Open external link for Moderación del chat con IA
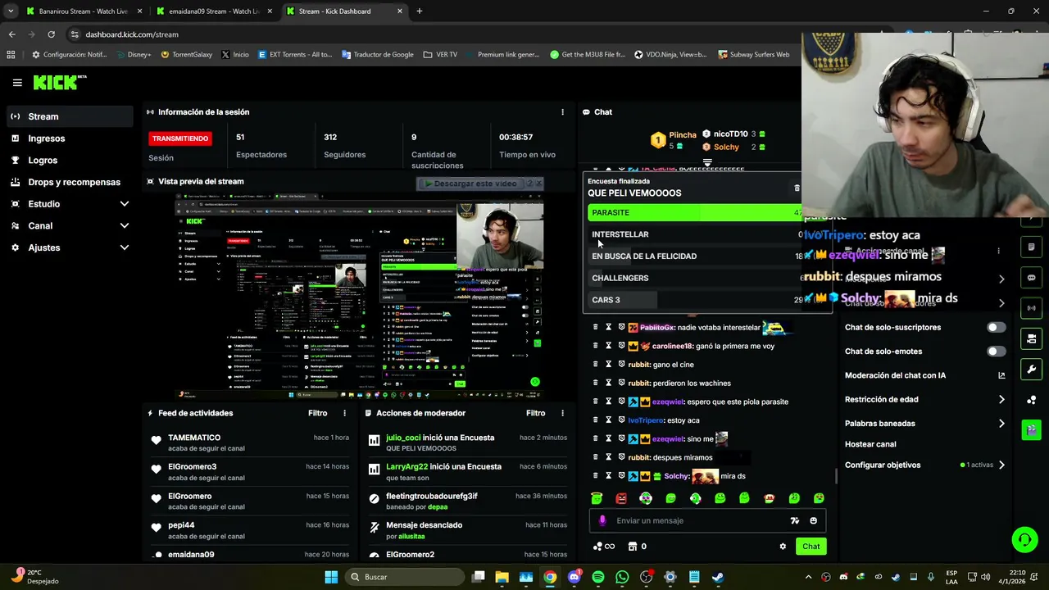 click(x=1001, y=375)
